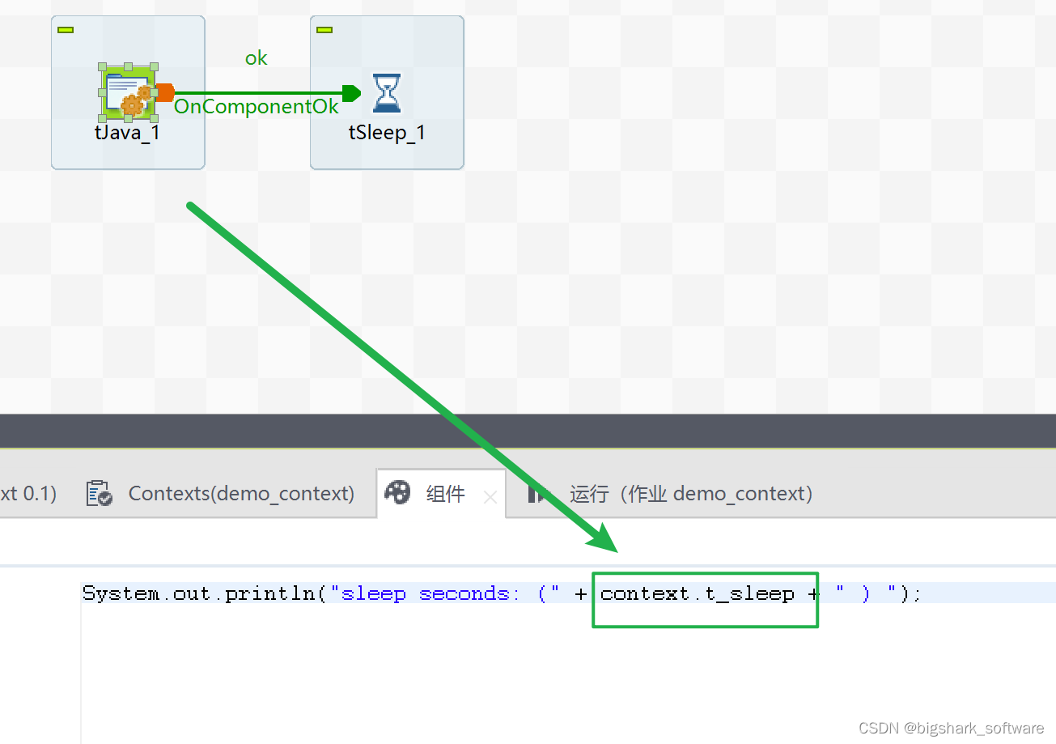Select the tSleep_1 hourglass icon
The image size is (1056, 744).
(387, 92)
